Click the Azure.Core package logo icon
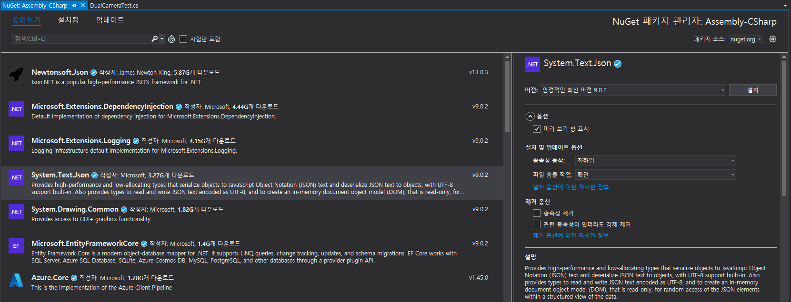 point(16,280)
